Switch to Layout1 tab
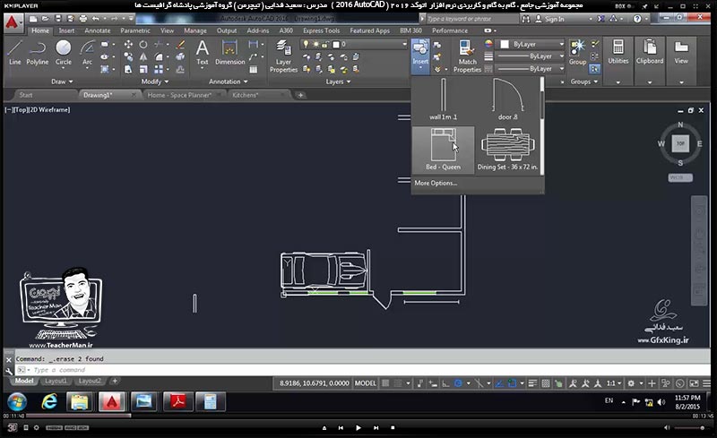 (56, 381)
